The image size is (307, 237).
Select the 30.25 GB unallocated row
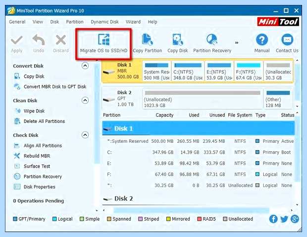[x=199, y=185]
